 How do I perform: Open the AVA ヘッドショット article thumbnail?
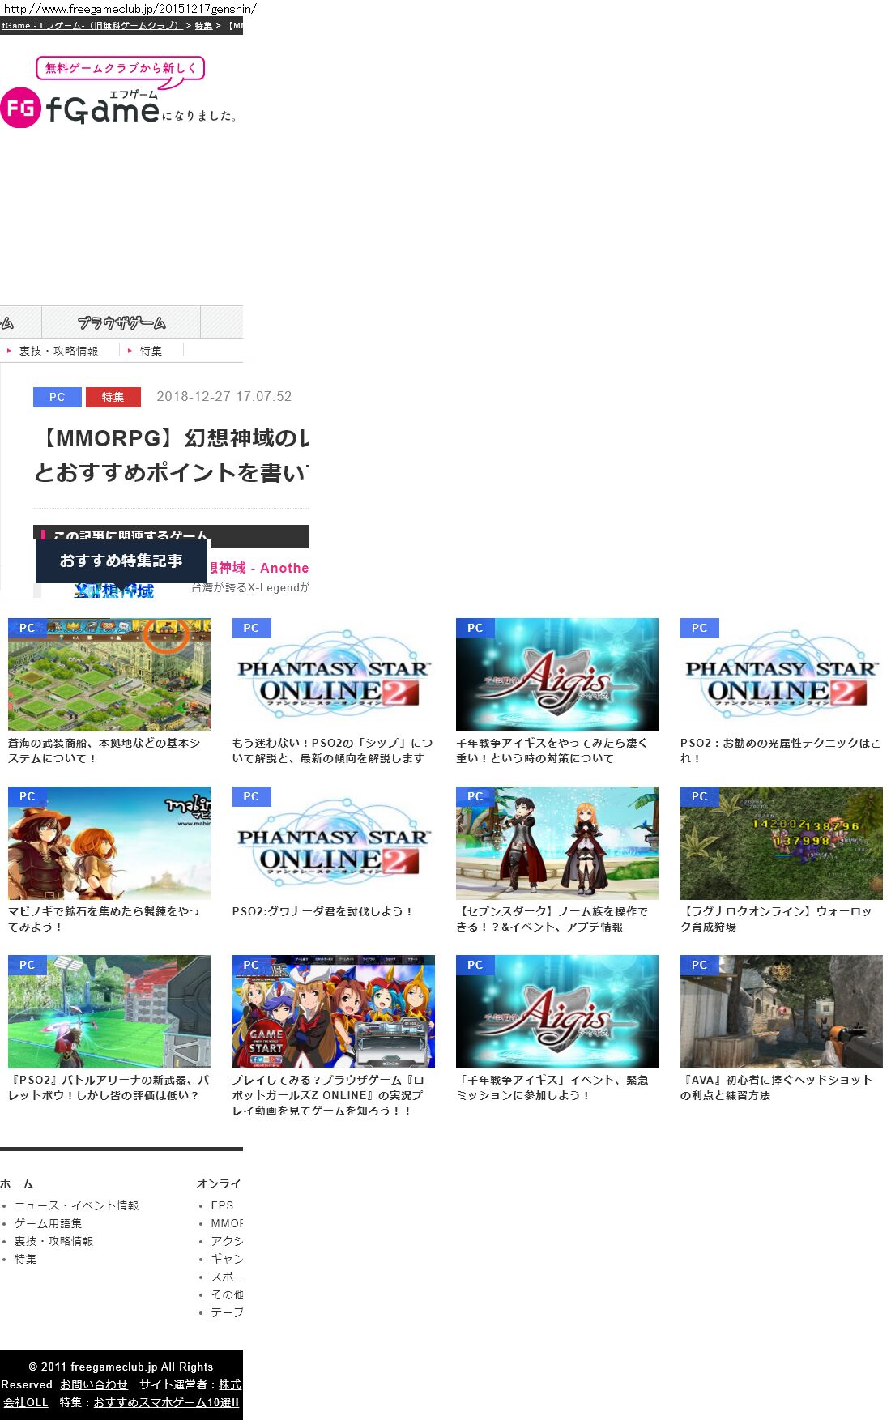tap(782, 1012)
